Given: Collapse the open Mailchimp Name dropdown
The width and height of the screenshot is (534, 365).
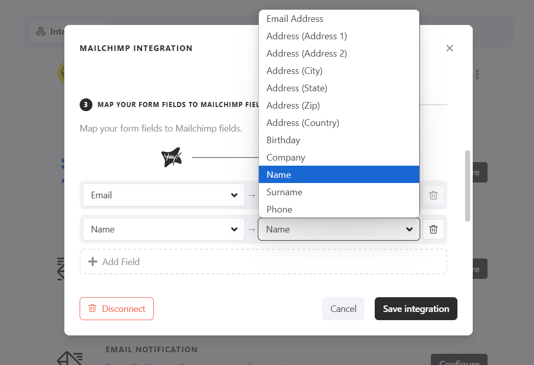Looking at the screenshot, I should (x=338, y=229).
